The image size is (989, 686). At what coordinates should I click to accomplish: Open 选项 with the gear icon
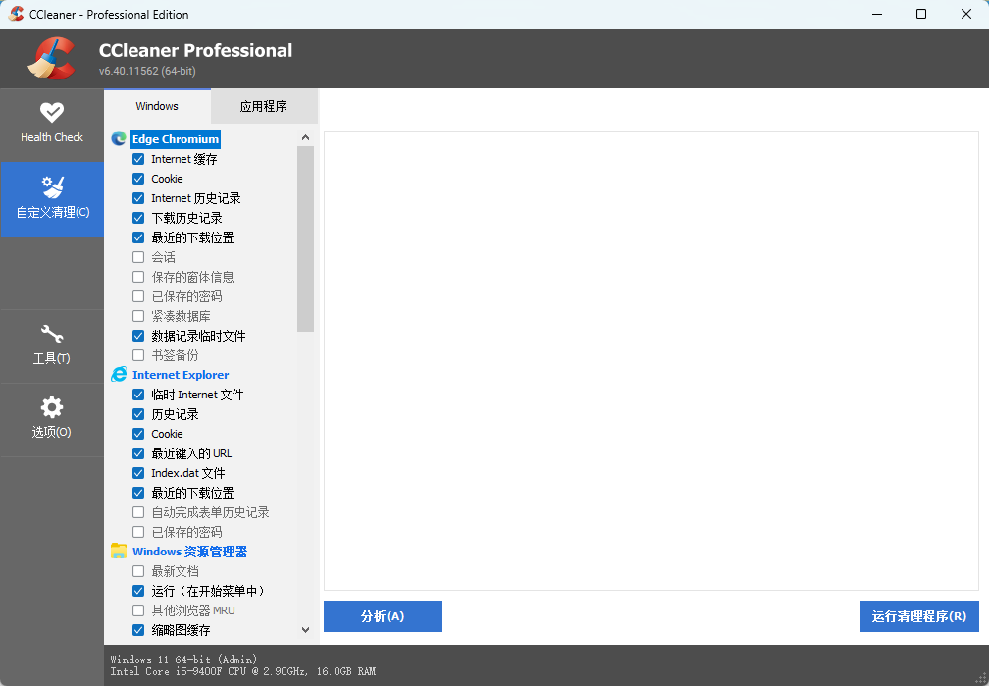52,408
